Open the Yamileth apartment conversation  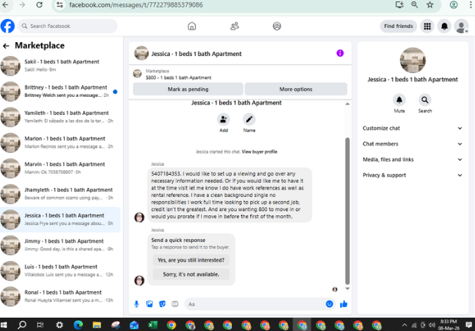click(60, 117)
